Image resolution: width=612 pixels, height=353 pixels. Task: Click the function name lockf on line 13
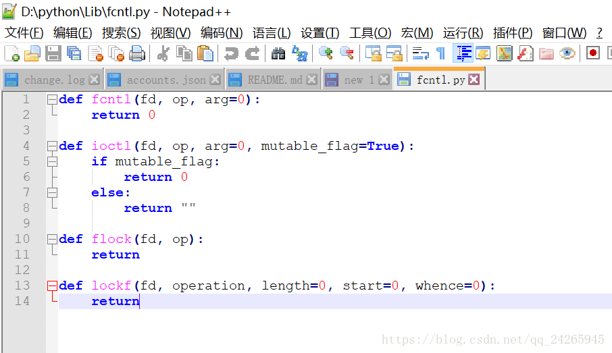point(111,286)
